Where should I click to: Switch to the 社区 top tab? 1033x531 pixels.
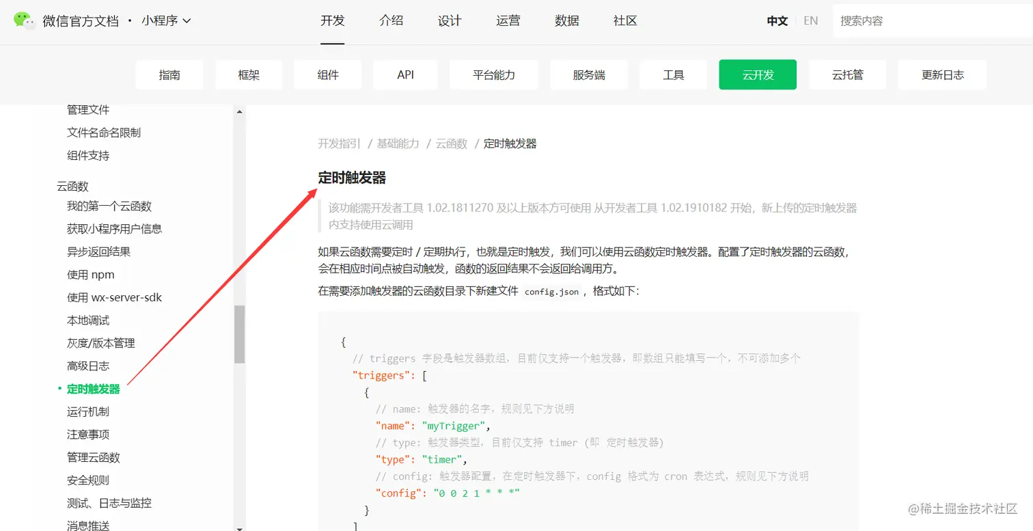(625, 21)
